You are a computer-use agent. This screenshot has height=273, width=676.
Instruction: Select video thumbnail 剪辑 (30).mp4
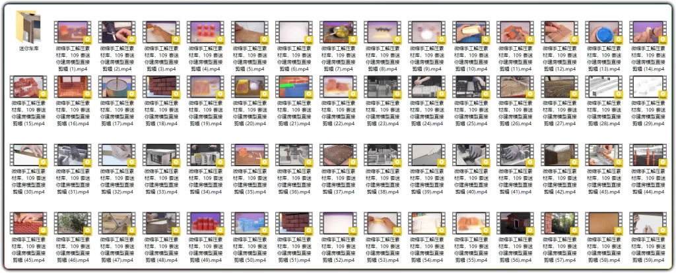pos(28,156)
